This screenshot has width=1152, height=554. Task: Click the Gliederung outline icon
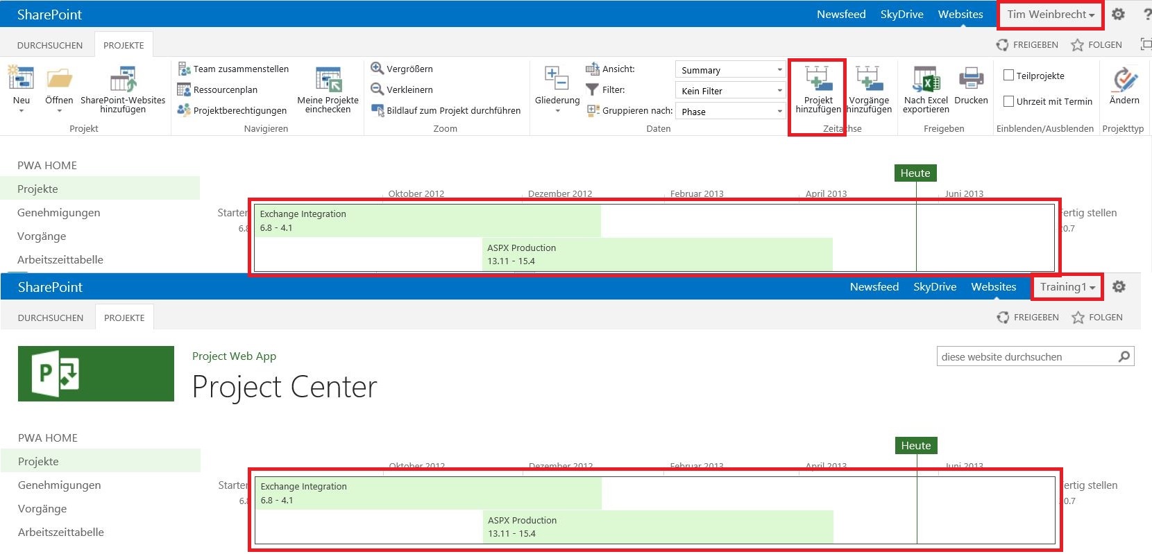click(557, 78)
